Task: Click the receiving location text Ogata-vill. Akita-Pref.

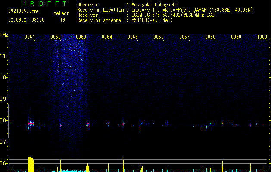Action: (x=162, y=10)
